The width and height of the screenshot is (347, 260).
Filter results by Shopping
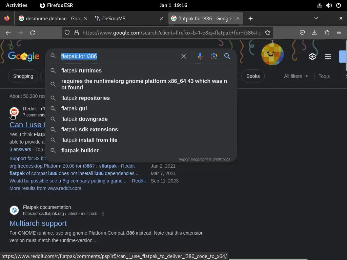point(23,76)
